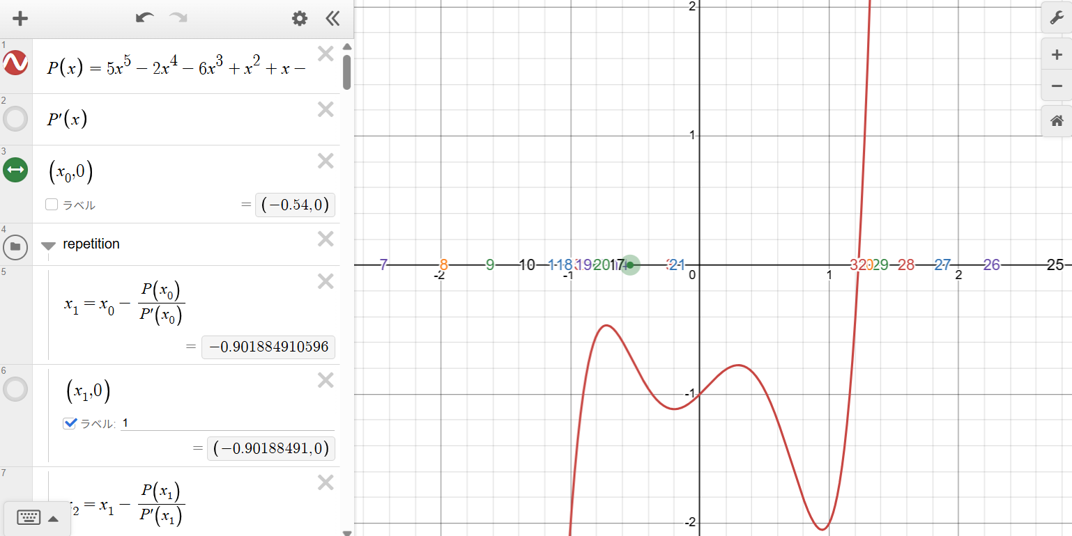Click the blue point labeled 21
Image resolution: width=1072 pixels, height=536 pixels.
pyautogui.click(x=678, y=265)
